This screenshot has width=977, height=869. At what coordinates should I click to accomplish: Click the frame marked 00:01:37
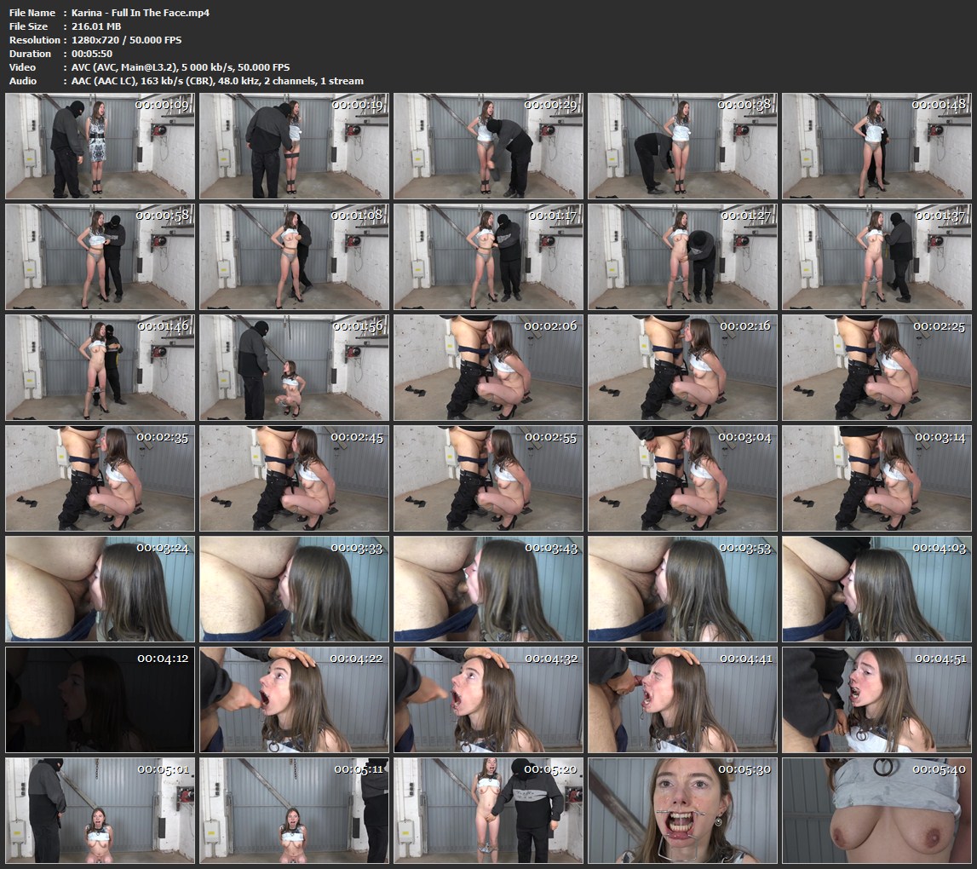click(876, 257)
